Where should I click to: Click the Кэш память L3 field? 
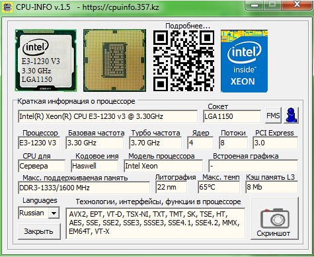click(272, 187)
